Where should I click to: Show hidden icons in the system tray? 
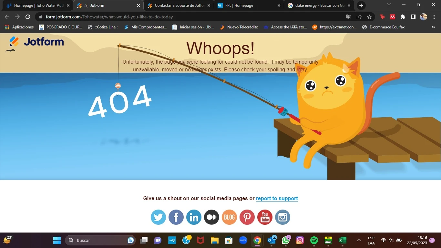359,240
